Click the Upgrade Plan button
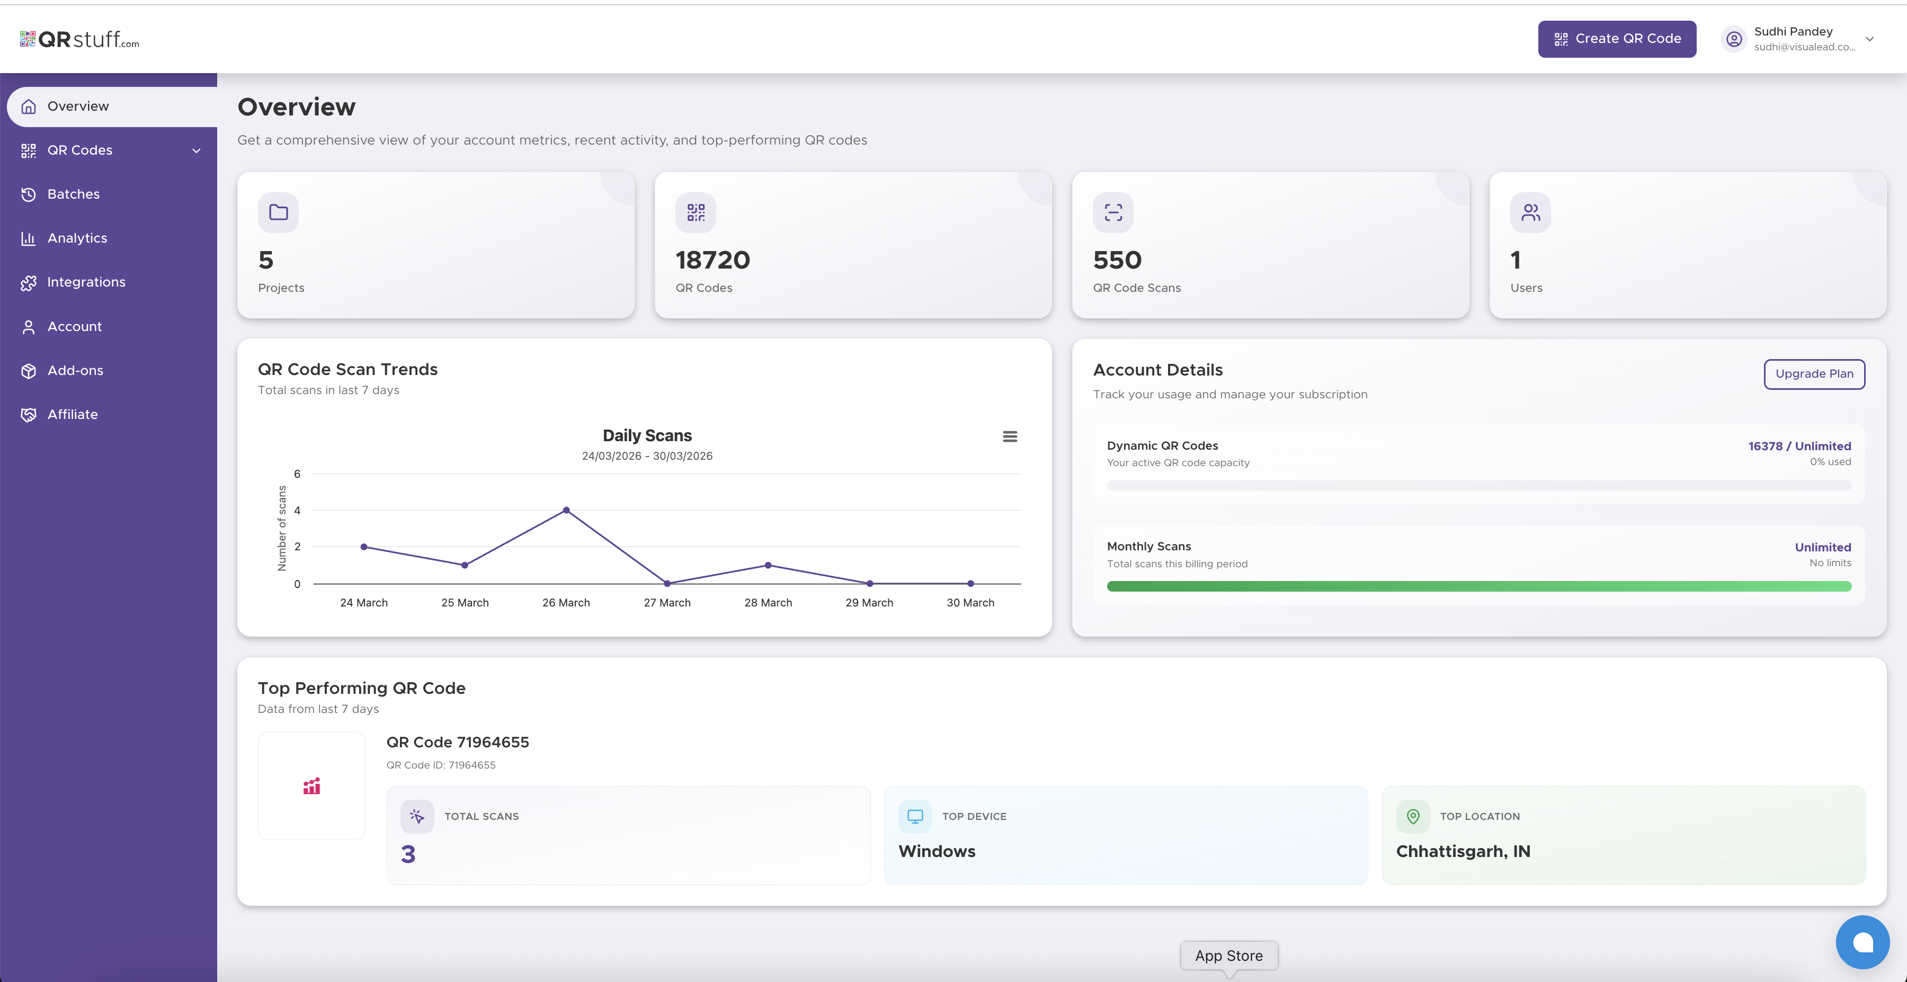The image size is (1907, 982). 1814,374
